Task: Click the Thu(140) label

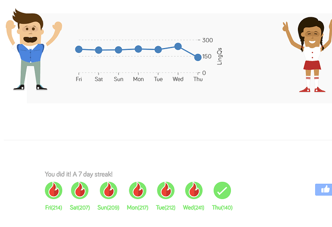Action: (222, 208)
